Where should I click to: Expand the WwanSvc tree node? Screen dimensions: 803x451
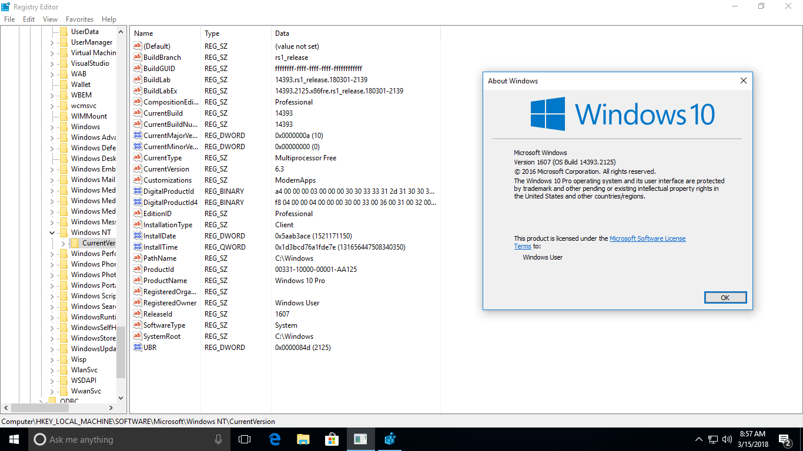tap(52, 391)
